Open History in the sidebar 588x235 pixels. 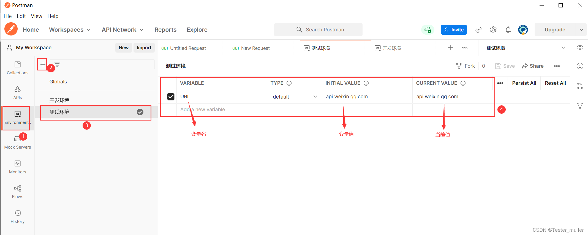click(x=18, y=217)
